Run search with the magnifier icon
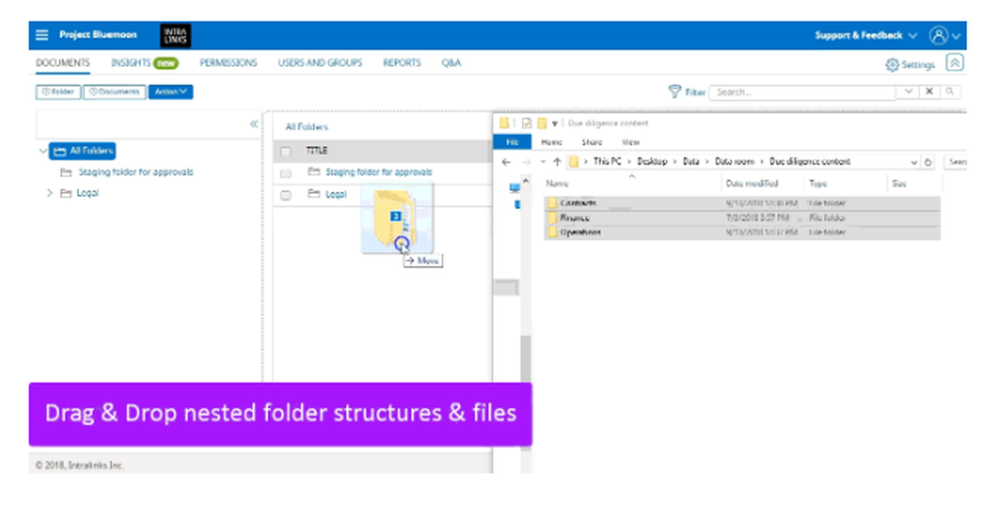The height and width of the screenshot is (508, 985). point(950,92)
